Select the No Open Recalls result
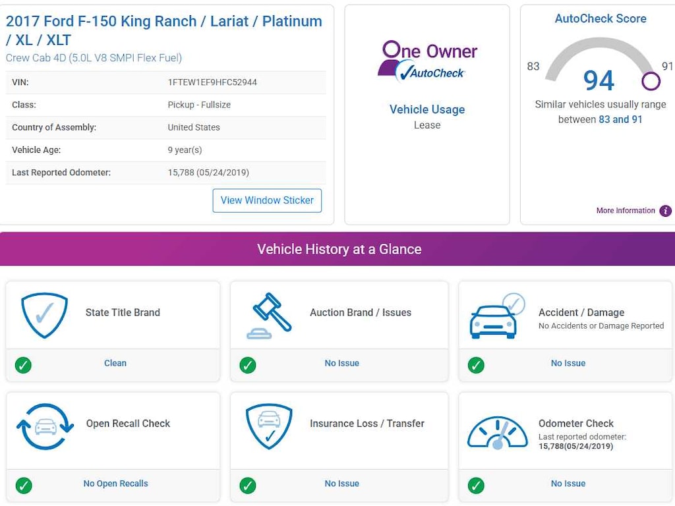This screenshot has width=675, height=506. click(115, 484)
